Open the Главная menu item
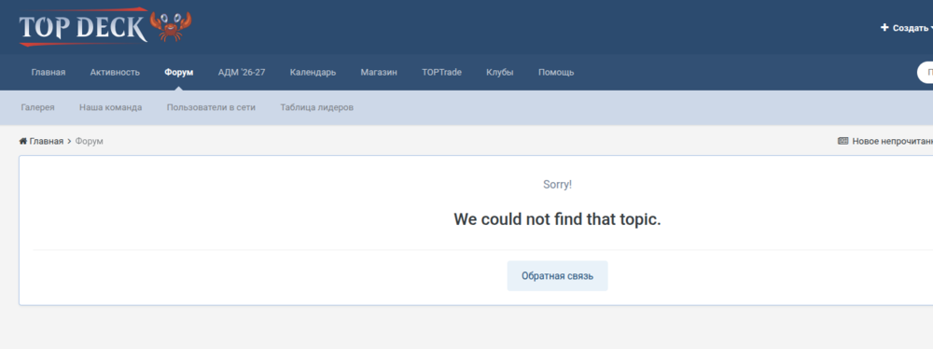Screen dimensions: 933x349 49,72
